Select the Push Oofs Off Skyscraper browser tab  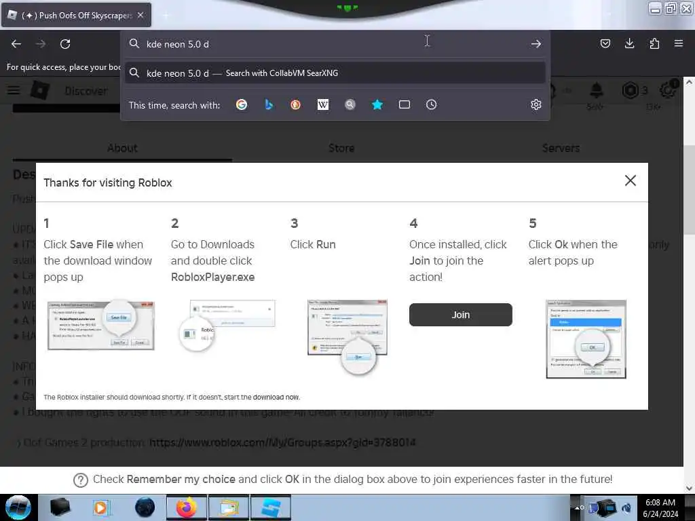pyautogui.click(x=76, y=15)
